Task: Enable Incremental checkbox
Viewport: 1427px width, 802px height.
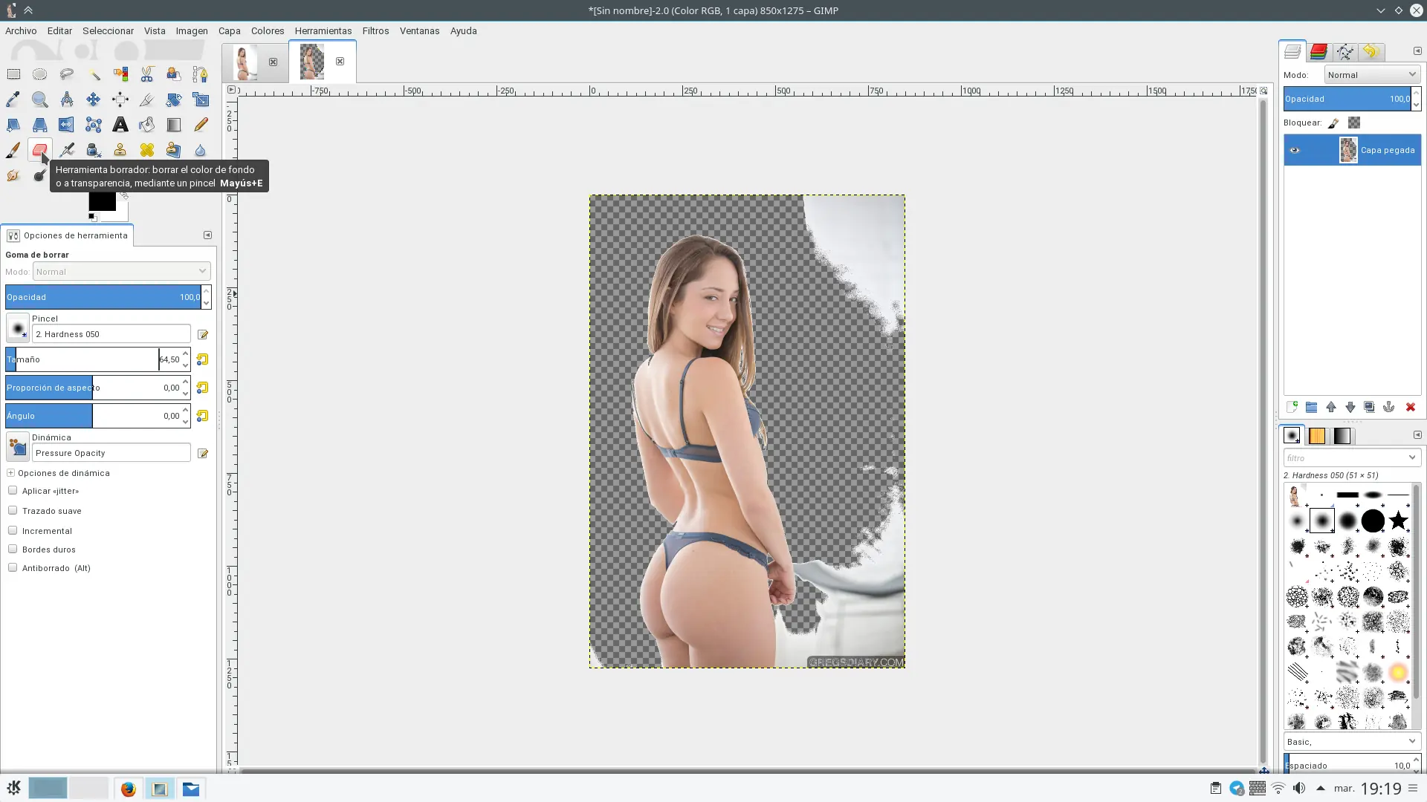Action: click(x=13, y=531)
